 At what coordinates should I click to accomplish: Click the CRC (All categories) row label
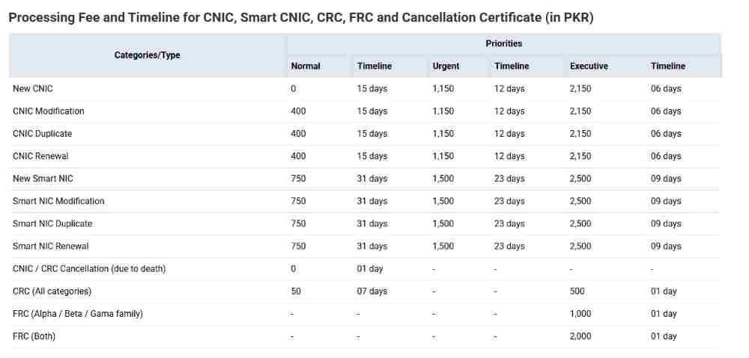click(x=52, y=291)
